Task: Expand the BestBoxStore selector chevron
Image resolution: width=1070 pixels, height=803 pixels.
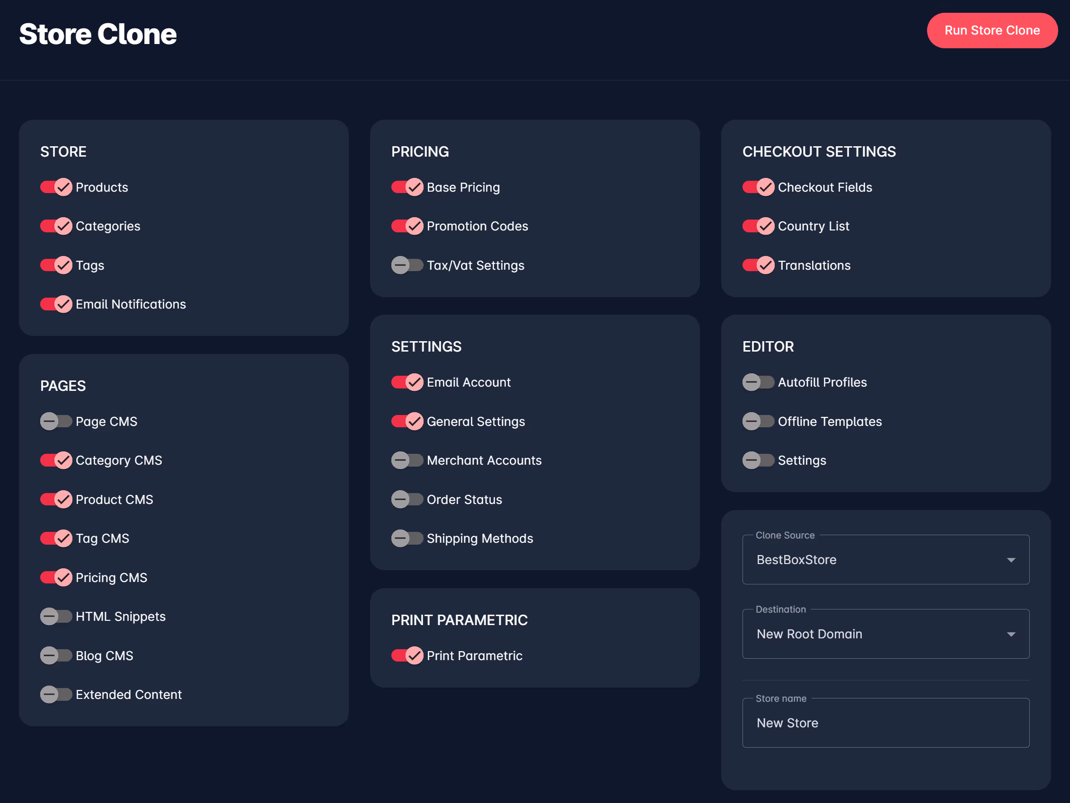Action: [1012, 560]
